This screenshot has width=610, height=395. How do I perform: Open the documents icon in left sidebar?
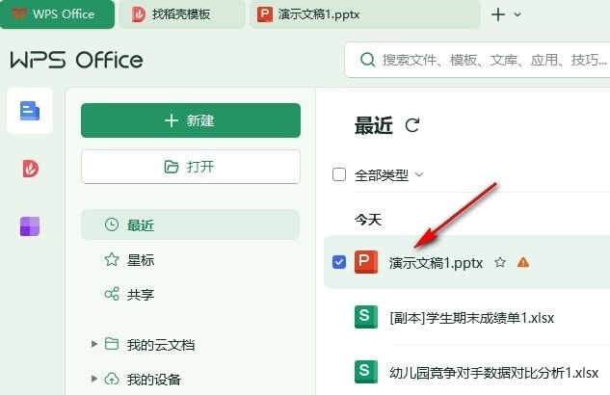pos(30,111)
